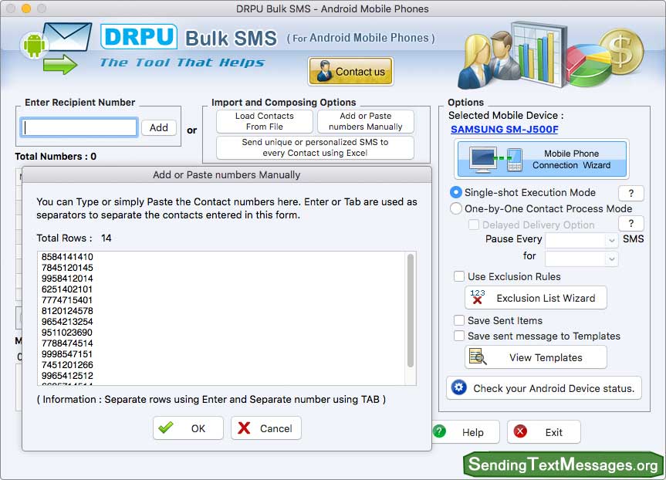Click the blue gear device status icon
Screen dimensions: 666x480
click(x=458, y=387)
